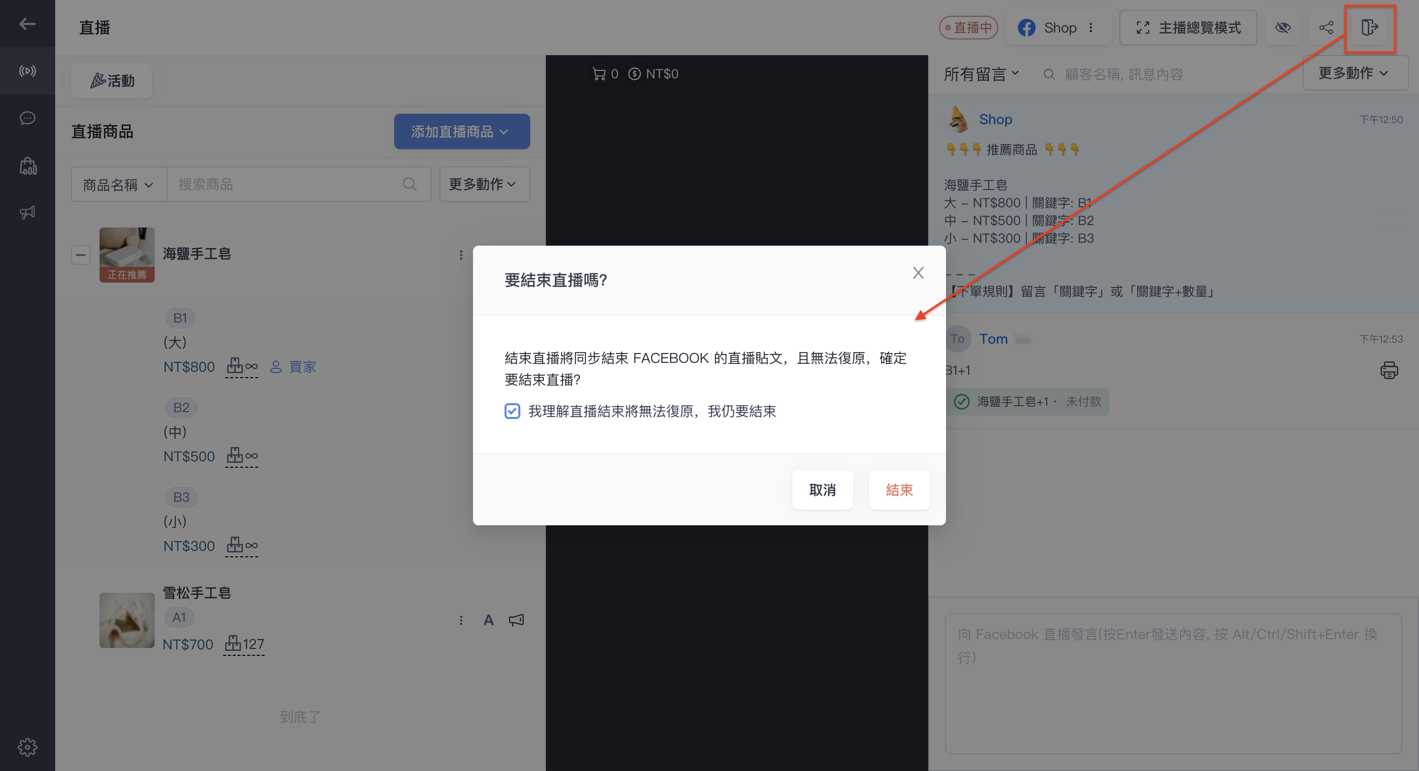The width and height of the screenshot is (1419, 771).
Task: Click the end-live exit icon
Action: [x=1369, y=28]
